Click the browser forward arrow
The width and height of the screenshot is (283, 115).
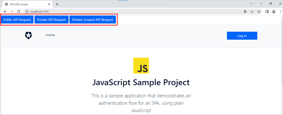tap(12, 11)
